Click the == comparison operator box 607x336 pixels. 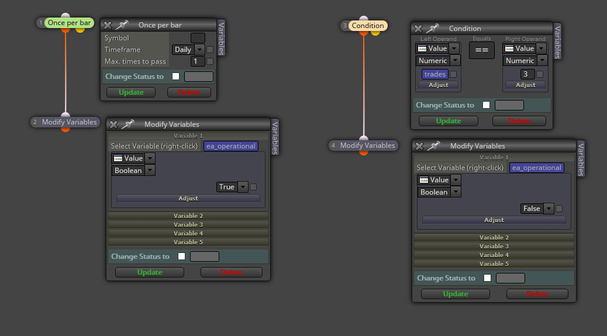[x=482, y=50]
